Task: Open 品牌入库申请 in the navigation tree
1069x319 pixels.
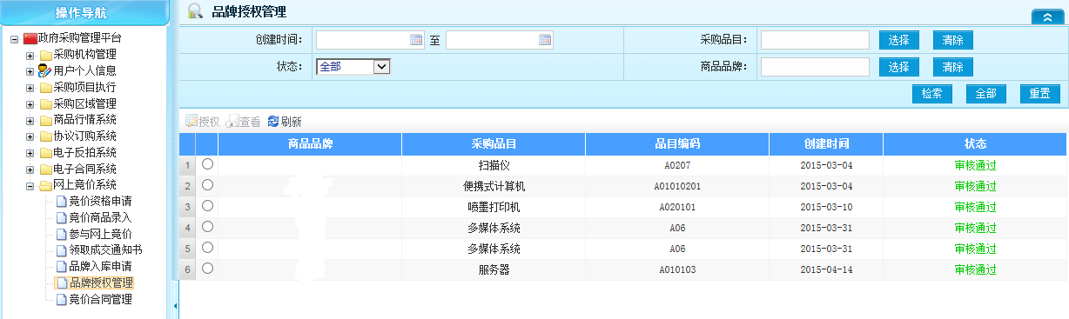Action: click(101, 267)
